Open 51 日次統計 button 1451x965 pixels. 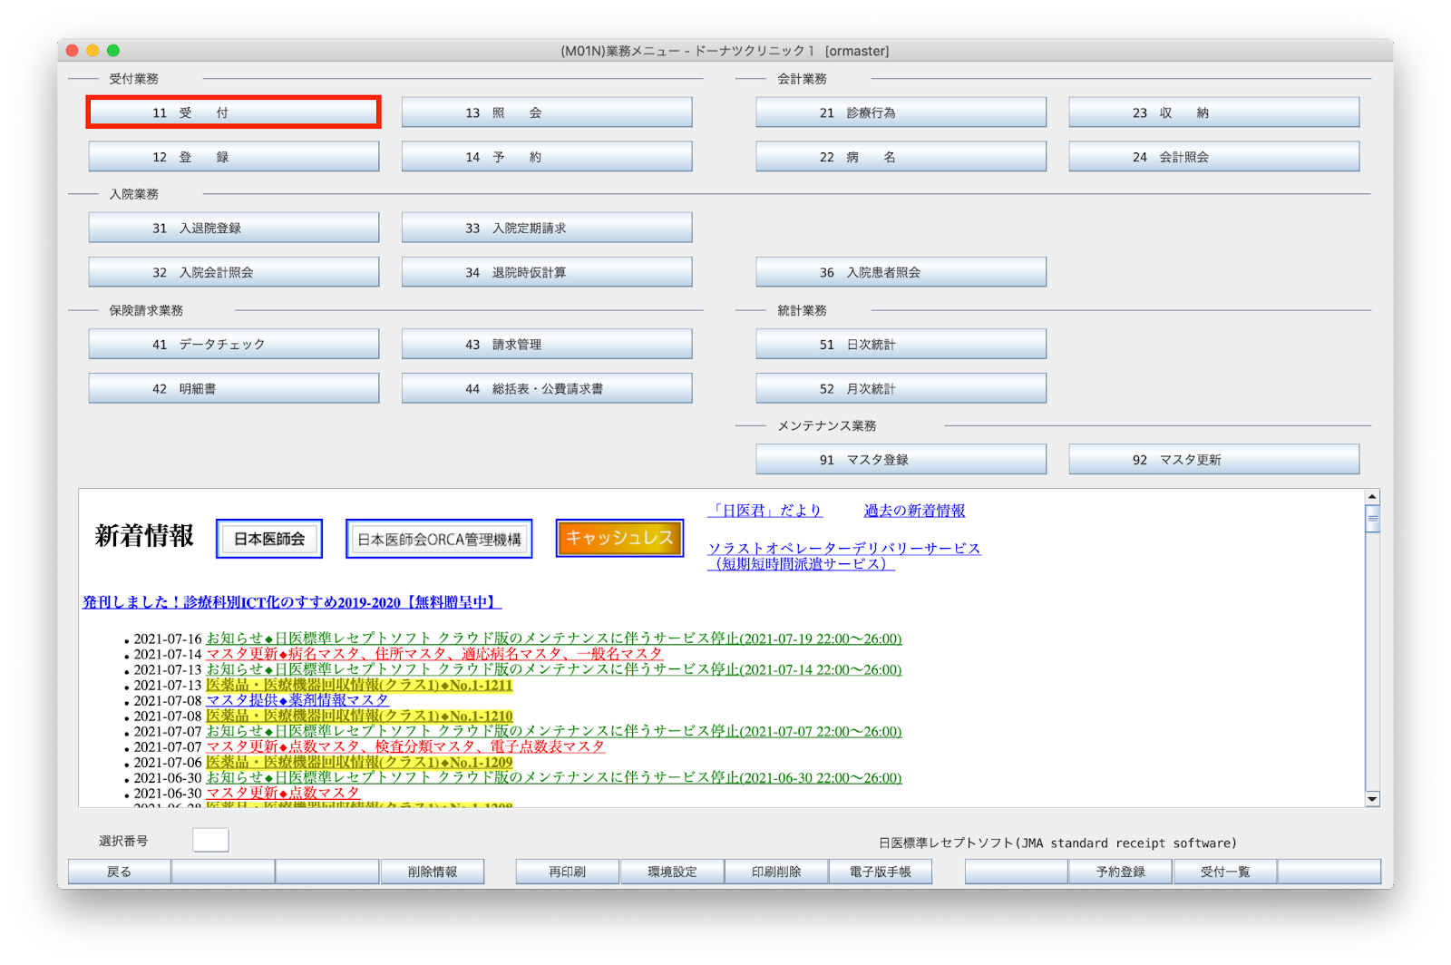point(901,344)
